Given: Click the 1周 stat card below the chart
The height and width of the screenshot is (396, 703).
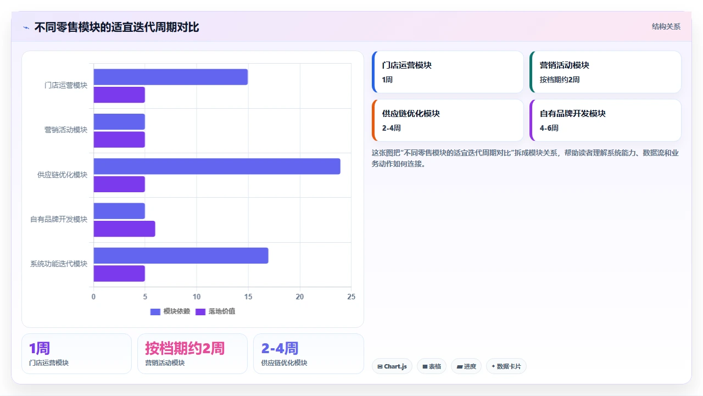Looking at the screenshot, I should tap(76, 354).
